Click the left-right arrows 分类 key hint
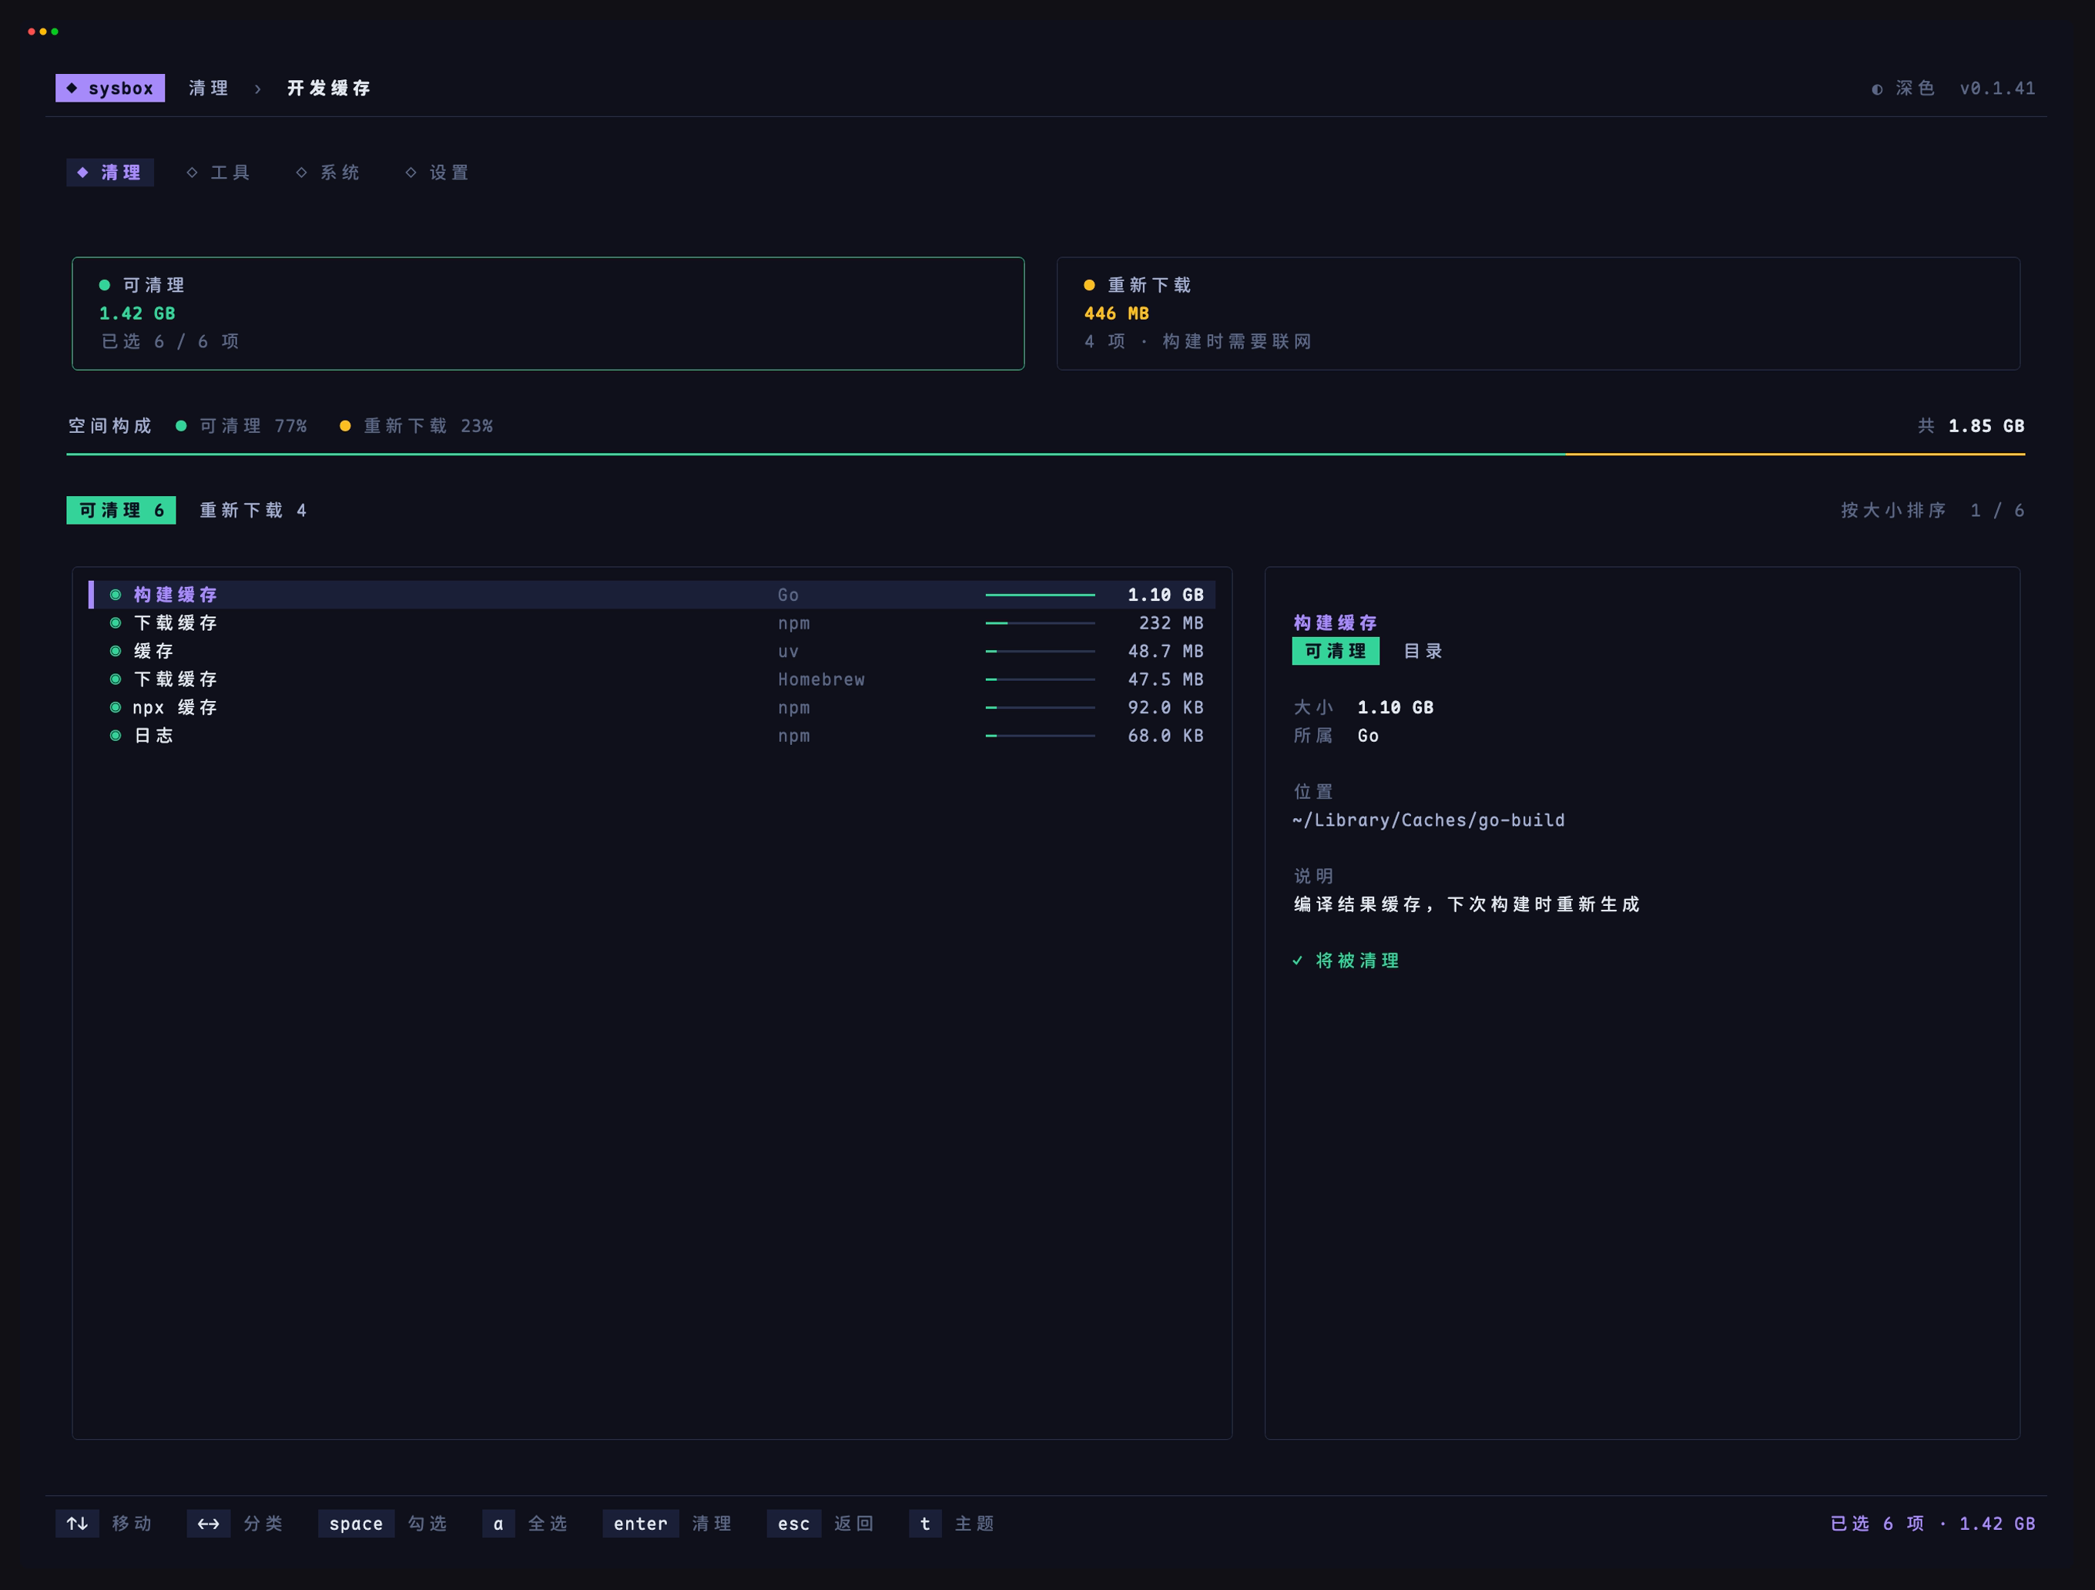 pyautogui.click(x=236, y=1524)
